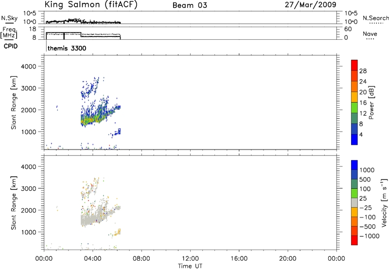Pick the yellow-orange 16–20 dB Power swatch
389x269 pixels.
pyautogui.click(x=354, y=97)
